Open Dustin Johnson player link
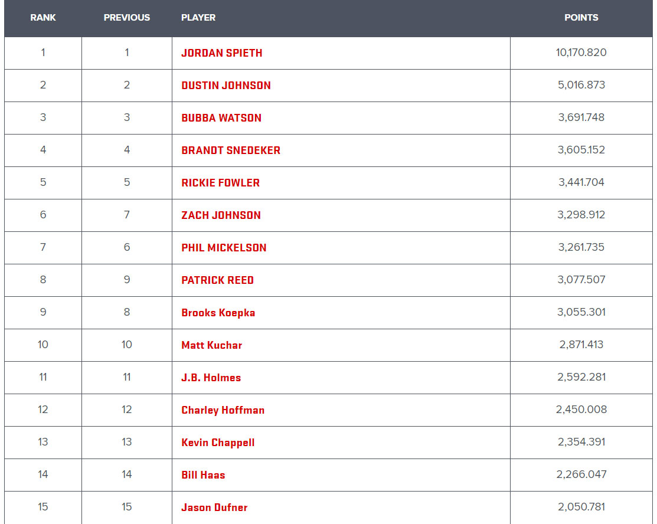657x524 pixels. [x=226, y=86]
